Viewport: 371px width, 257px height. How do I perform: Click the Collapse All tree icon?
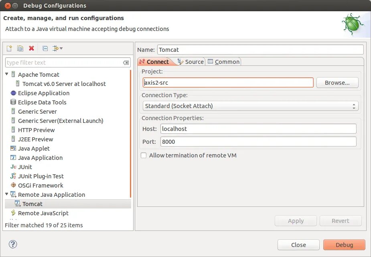coord(45,49)
